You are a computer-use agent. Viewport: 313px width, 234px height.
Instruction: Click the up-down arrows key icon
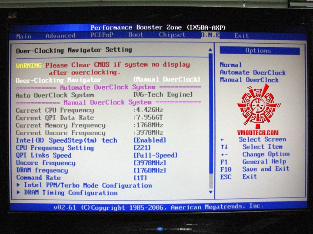pyautogui.click(x=224, y=147)
